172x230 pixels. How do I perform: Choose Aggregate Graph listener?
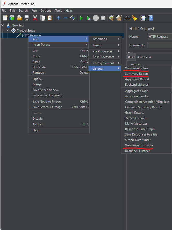point(146,91)
